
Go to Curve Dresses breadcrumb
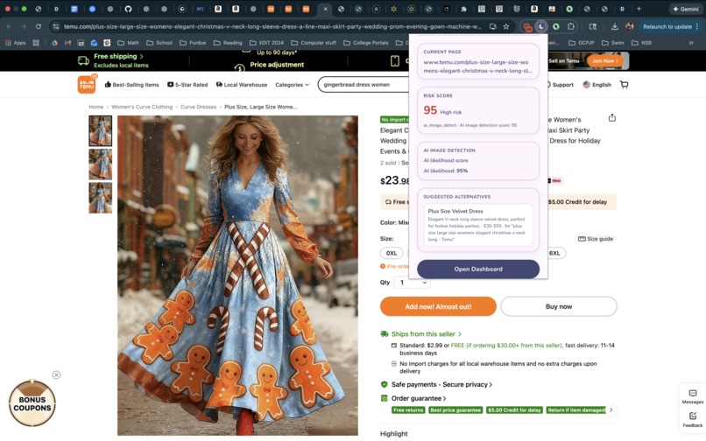pyautogui.click(x=198, y=107)
